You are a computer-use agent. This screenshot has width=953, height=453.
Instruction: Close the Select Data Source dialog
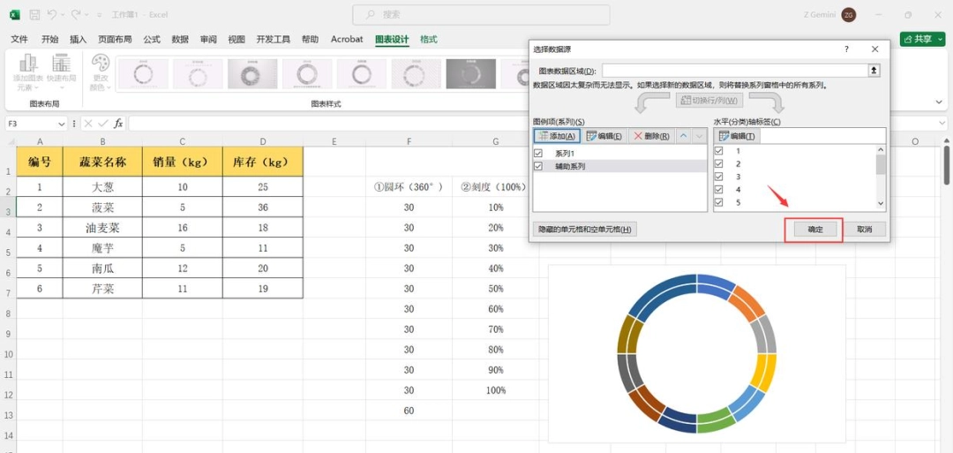tap(875, 49)
